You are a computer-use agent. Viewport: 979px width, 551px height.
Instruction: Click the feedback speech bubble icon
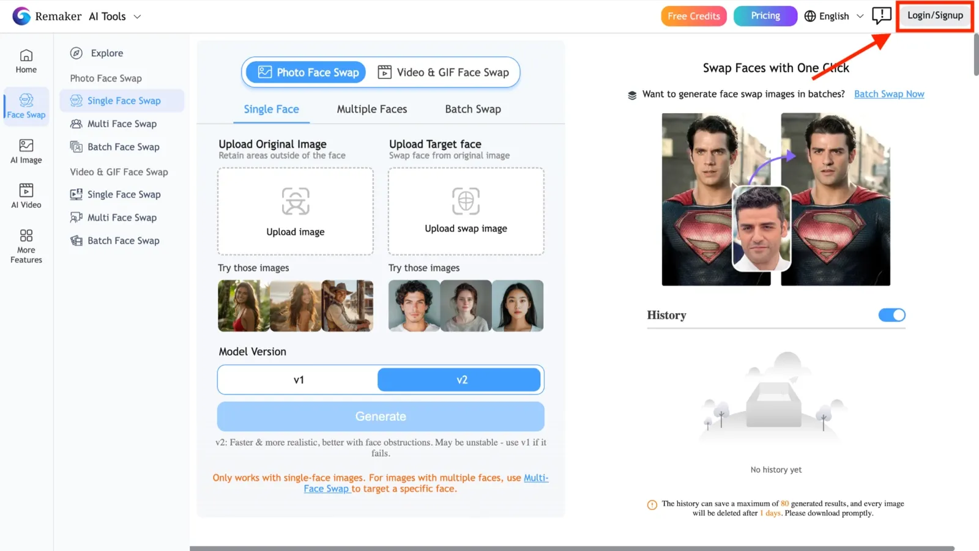click(x=882, y=15)
